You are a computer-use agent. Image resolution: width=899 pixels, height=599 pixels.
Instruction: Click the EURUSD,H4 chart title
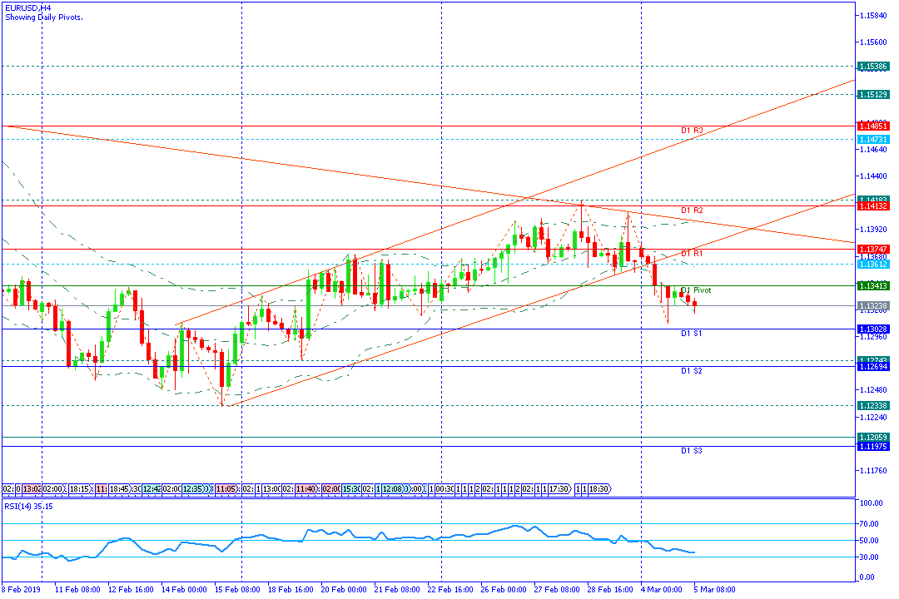click(x=27, y=8)
